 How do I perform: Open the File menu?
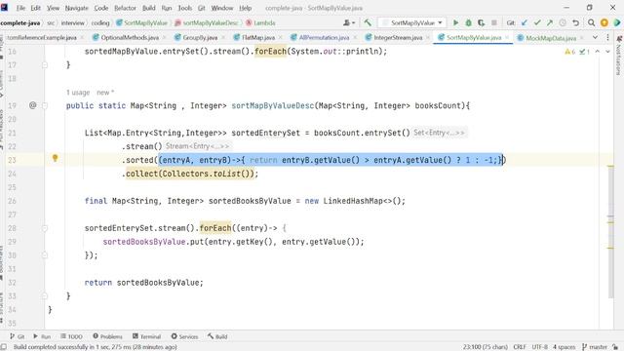pos(20,8)
